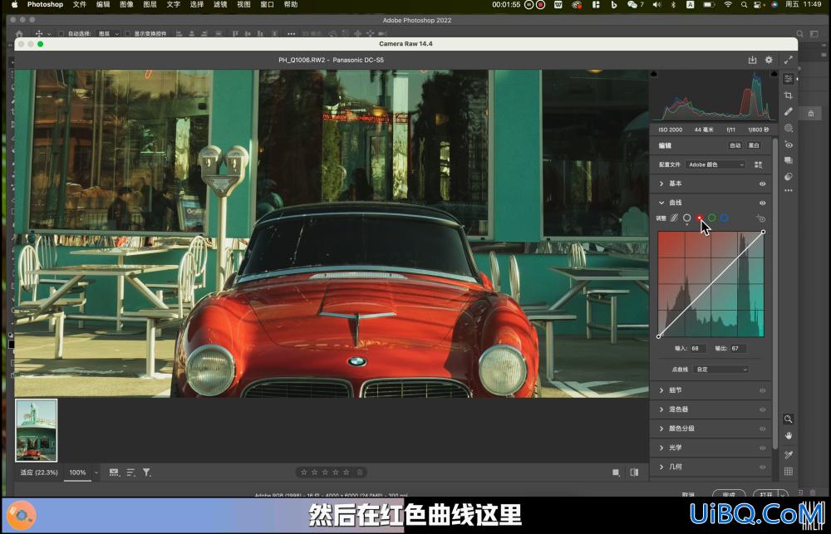Select the filmstrip photo thumbnail

coord(36,430)
